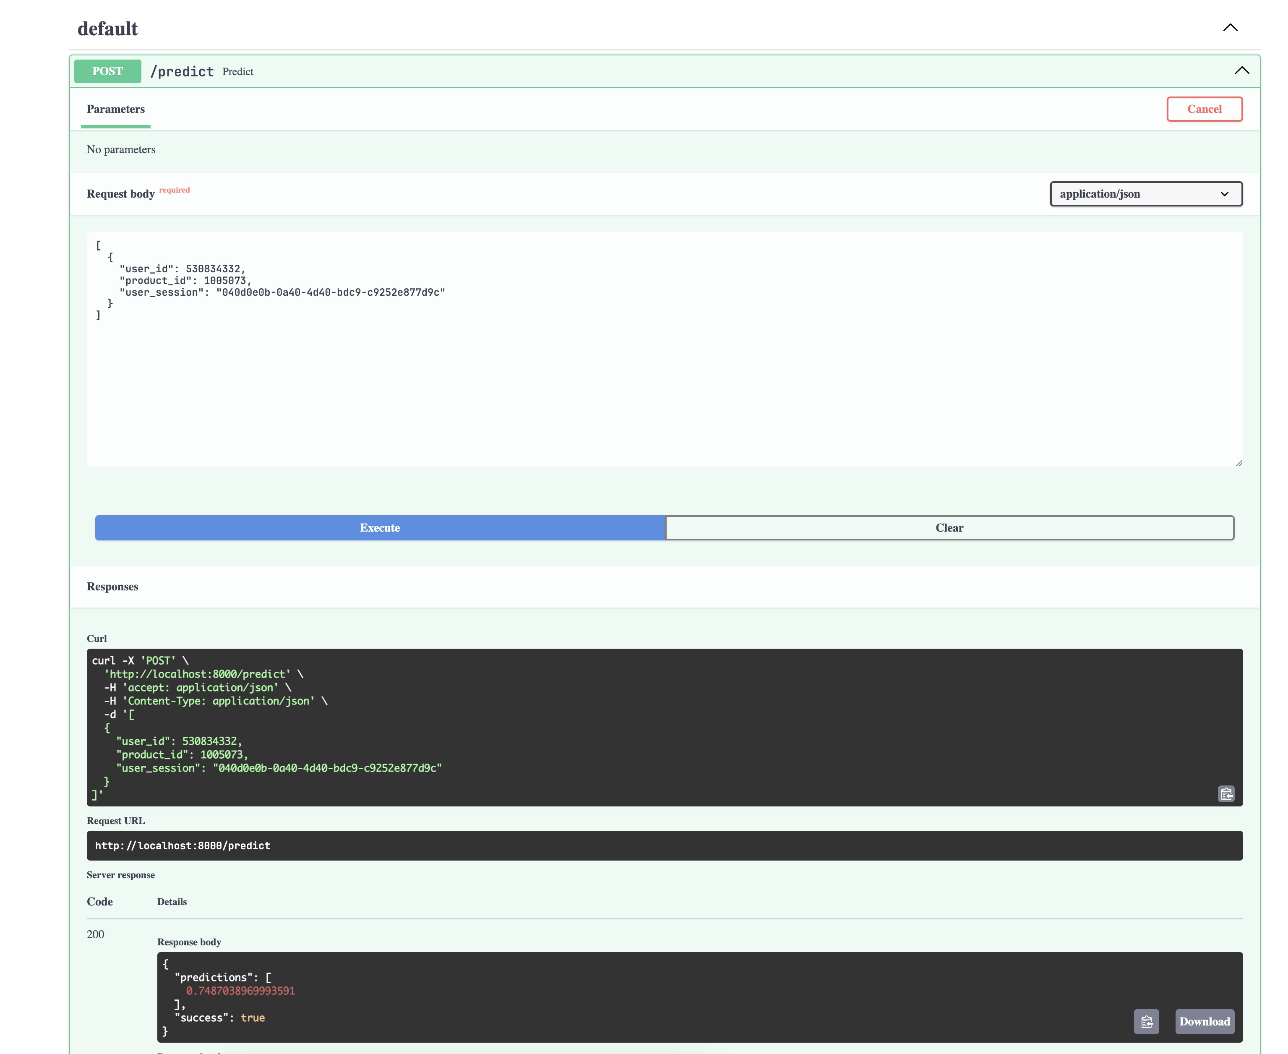Cancel the try-it-out mode

1204,109
